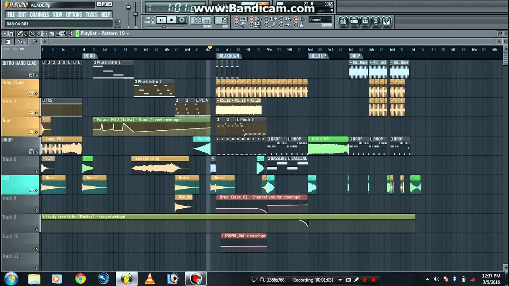Adjust the master volume slider
Screen dimensions: 509x286
point(128,14)
